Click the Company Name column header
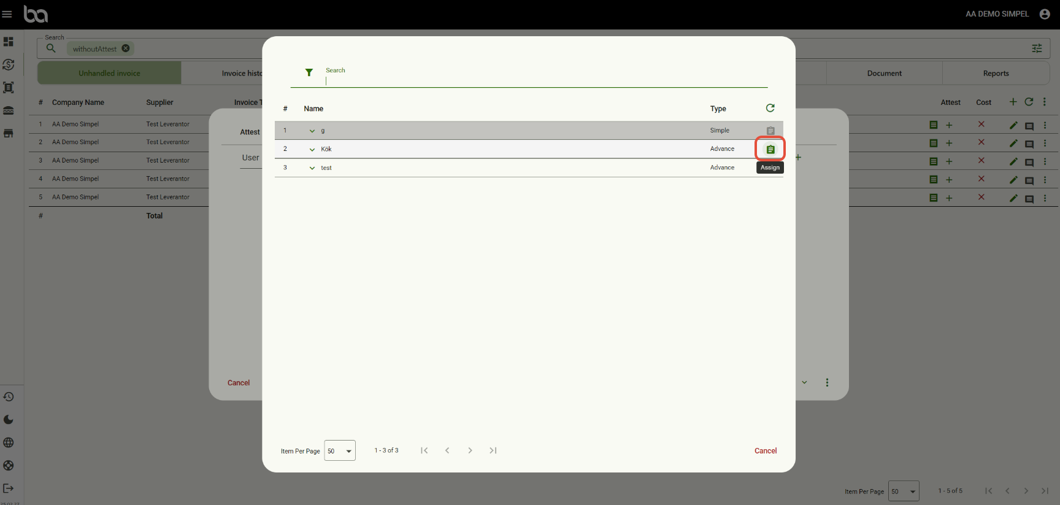This screenshot has height=505, width=1060. pyautogui.click(x=78, y=102)
